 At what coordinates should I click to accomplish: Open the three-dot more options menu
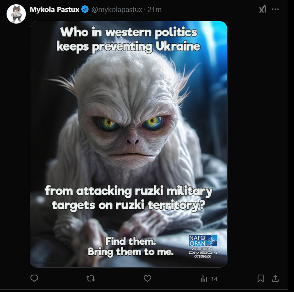(275, 9)
